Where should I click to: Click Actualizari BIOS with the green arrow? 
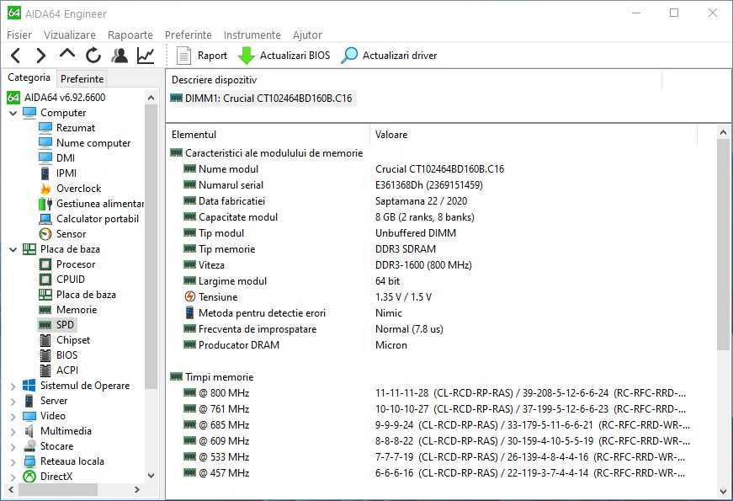284,56
